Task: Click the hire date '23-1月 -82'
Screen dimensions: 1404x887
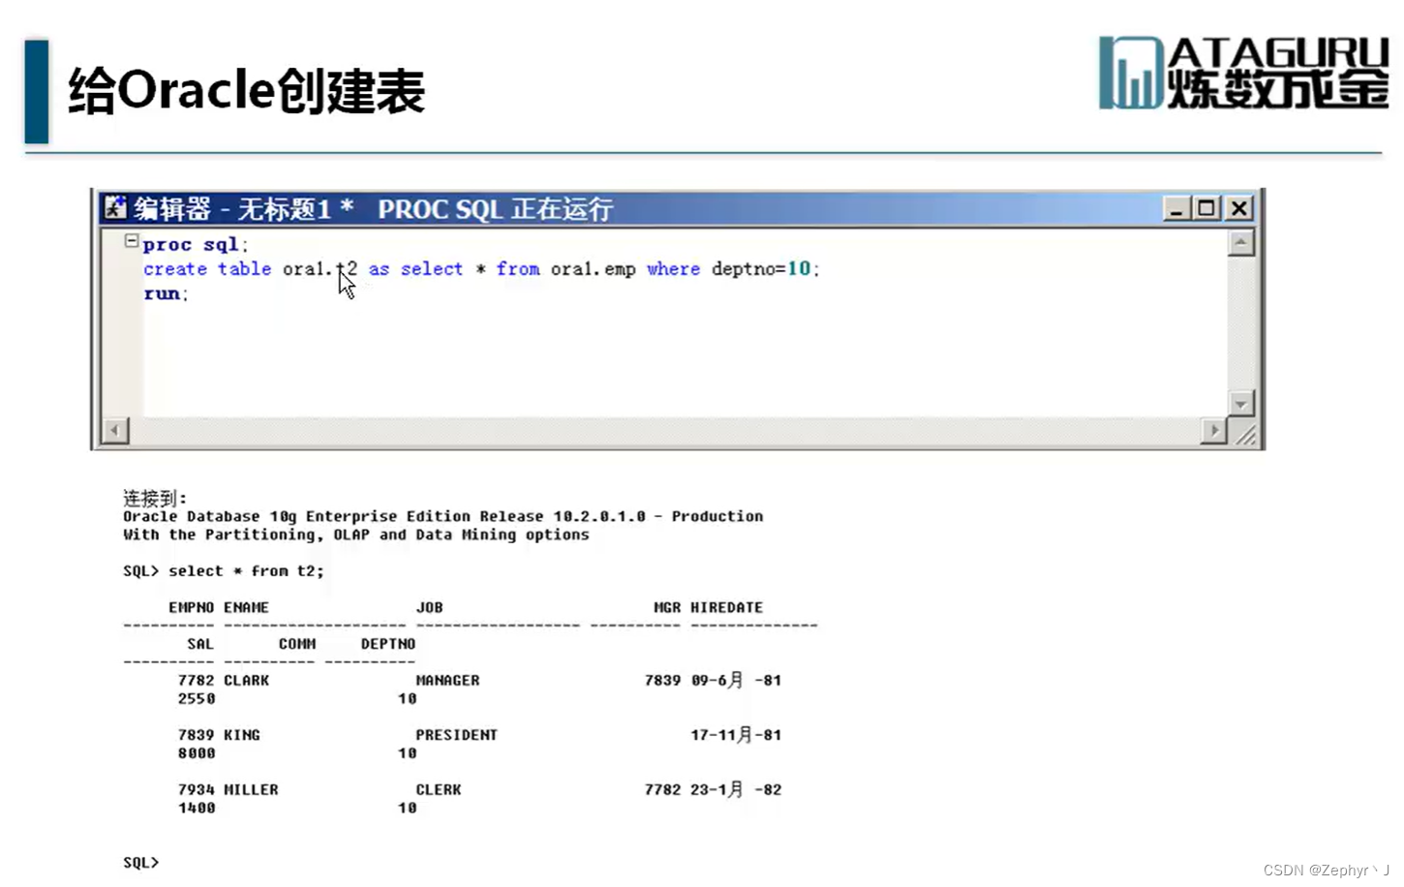Action: pos(736,789)
